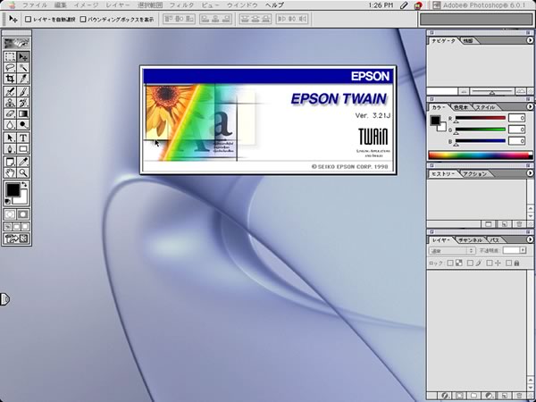The image size is (536, 402).
Task: Click the Layers palette trash button
Action: 519,396
